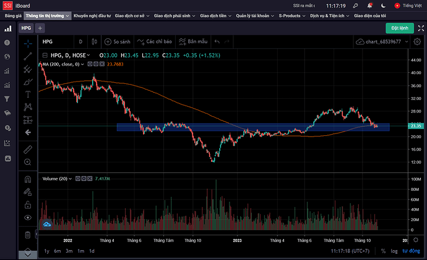
Task: Hide all drawings with eye icon
Action: pos(28,217)
